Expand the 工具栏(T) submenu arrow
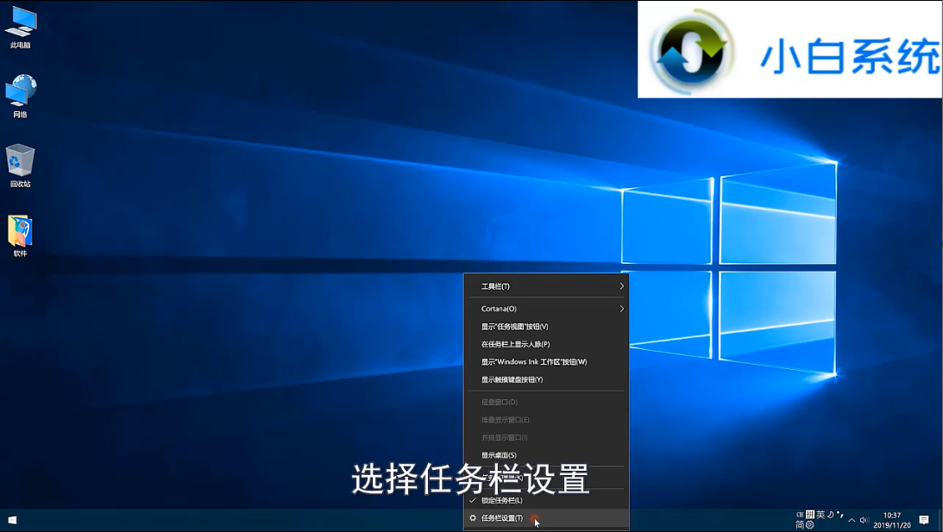The width and height of the screenshot is (943, 532). [621, 286]
